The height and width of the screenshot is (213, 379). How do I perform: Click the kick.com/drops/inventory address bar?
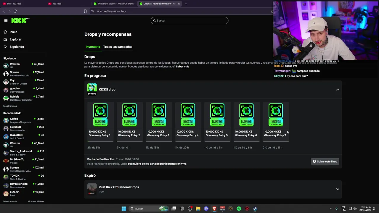pyautogui.click(x=181, y=11)
